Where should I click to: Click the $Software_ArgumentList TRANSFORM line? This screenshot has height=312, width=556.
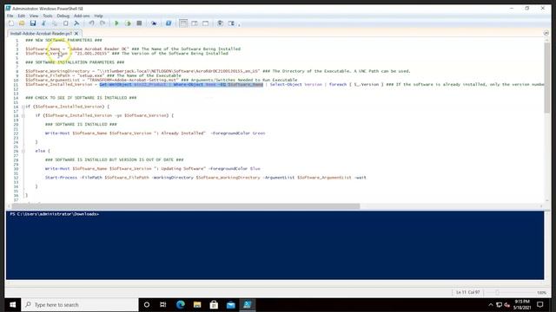pyautogui.click(x=162, y=80)
